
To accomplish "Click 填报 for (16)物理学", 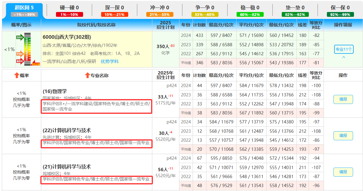I will click(x=343, y=99).
